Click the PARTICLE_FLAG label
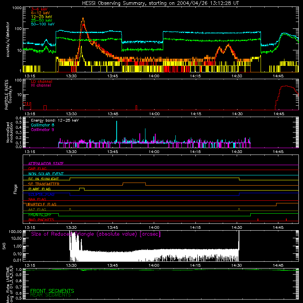This screenshot has width=303, height=303. pos(42,204)
